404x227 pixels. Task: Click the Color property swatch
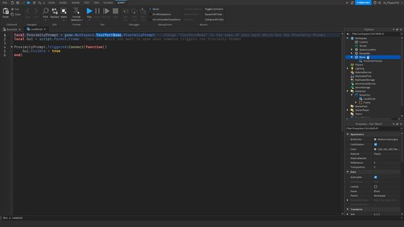tap(375, 149)
